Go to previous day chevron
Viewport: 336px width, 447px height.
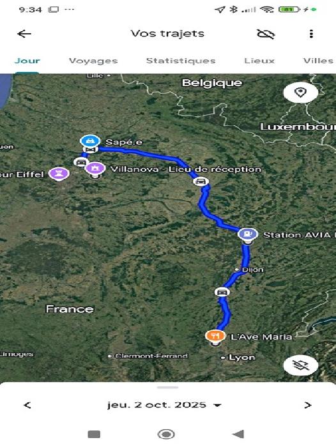27,405
